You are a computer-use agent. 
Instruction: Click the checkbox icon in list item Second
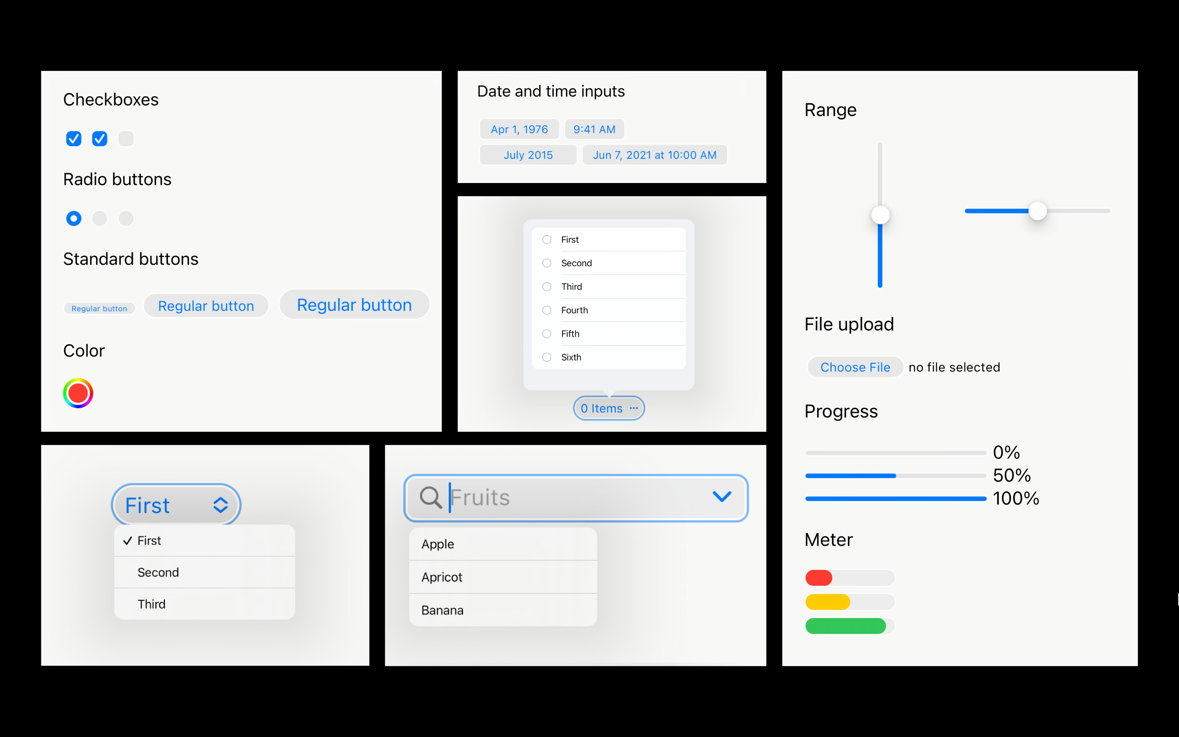point(546,262)
